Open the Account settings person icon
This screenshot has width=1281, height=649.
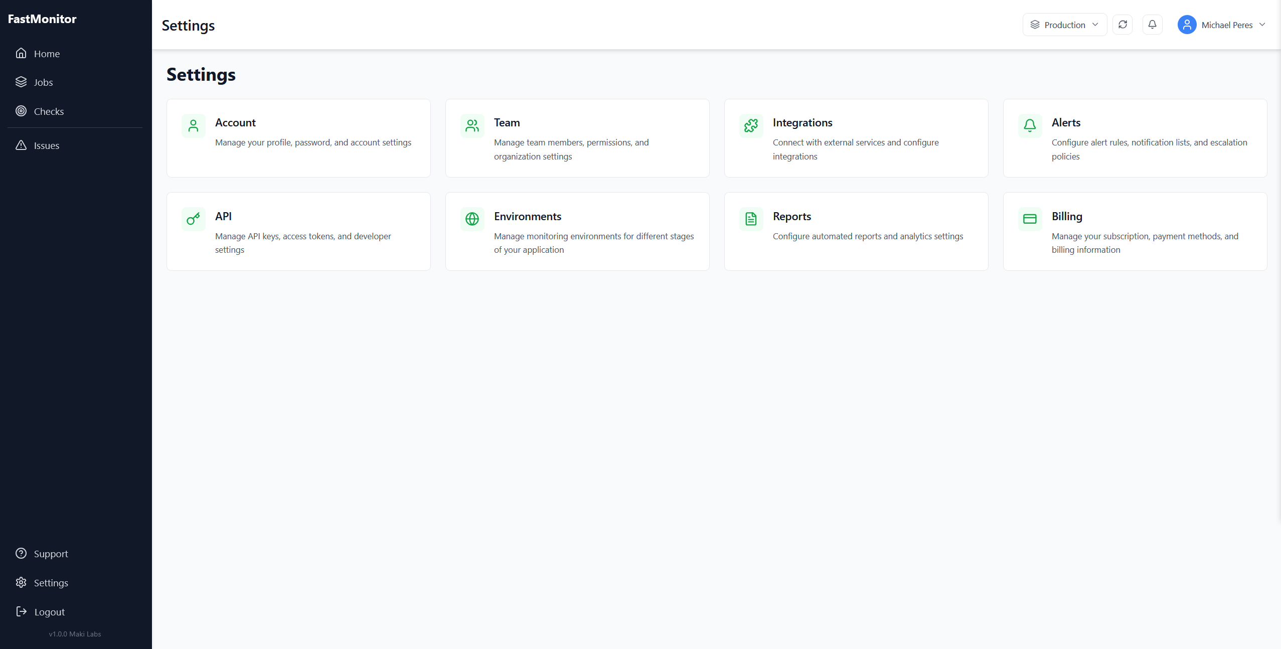click(194, 126)
